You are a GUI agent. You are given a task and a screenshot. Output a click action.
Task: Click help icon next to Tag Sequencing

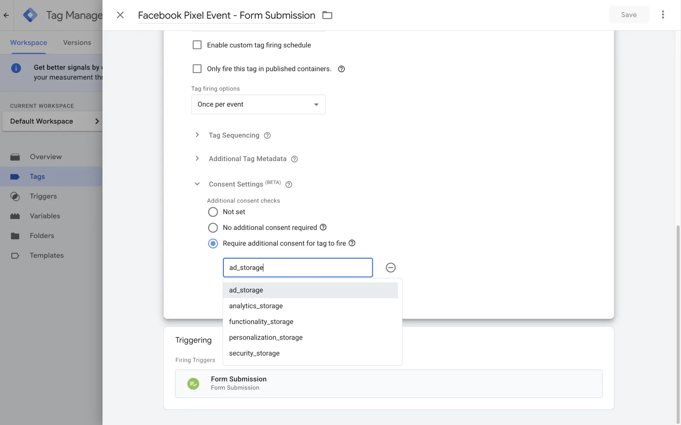267,136
